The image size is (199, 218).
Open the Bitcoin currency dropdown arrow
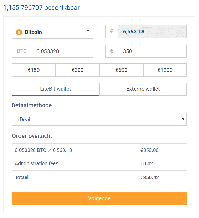(88, 31)
